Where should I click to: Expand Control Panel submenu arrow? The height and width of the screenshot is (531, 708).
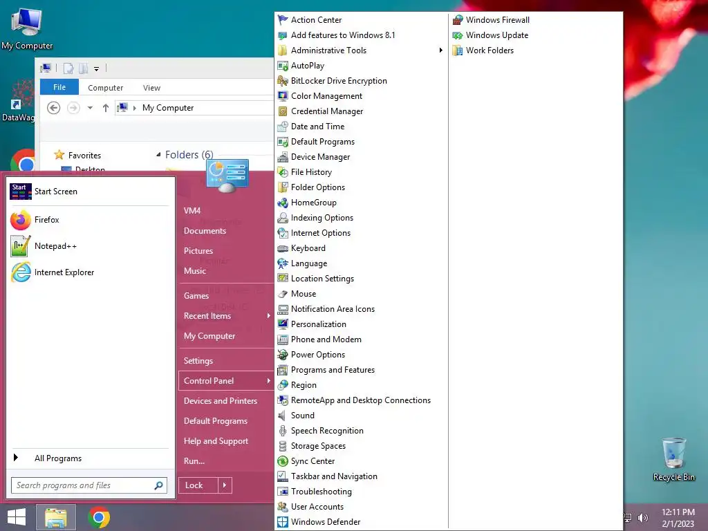coord(269,381)
